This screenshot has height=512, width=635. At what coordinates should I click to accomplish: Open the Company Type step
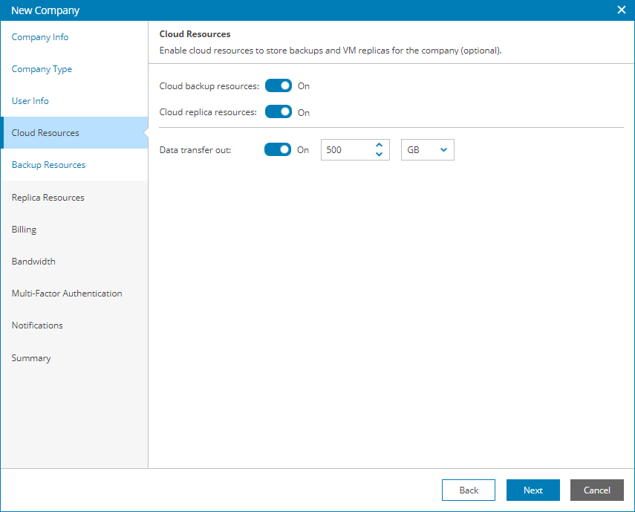(42, 69)
